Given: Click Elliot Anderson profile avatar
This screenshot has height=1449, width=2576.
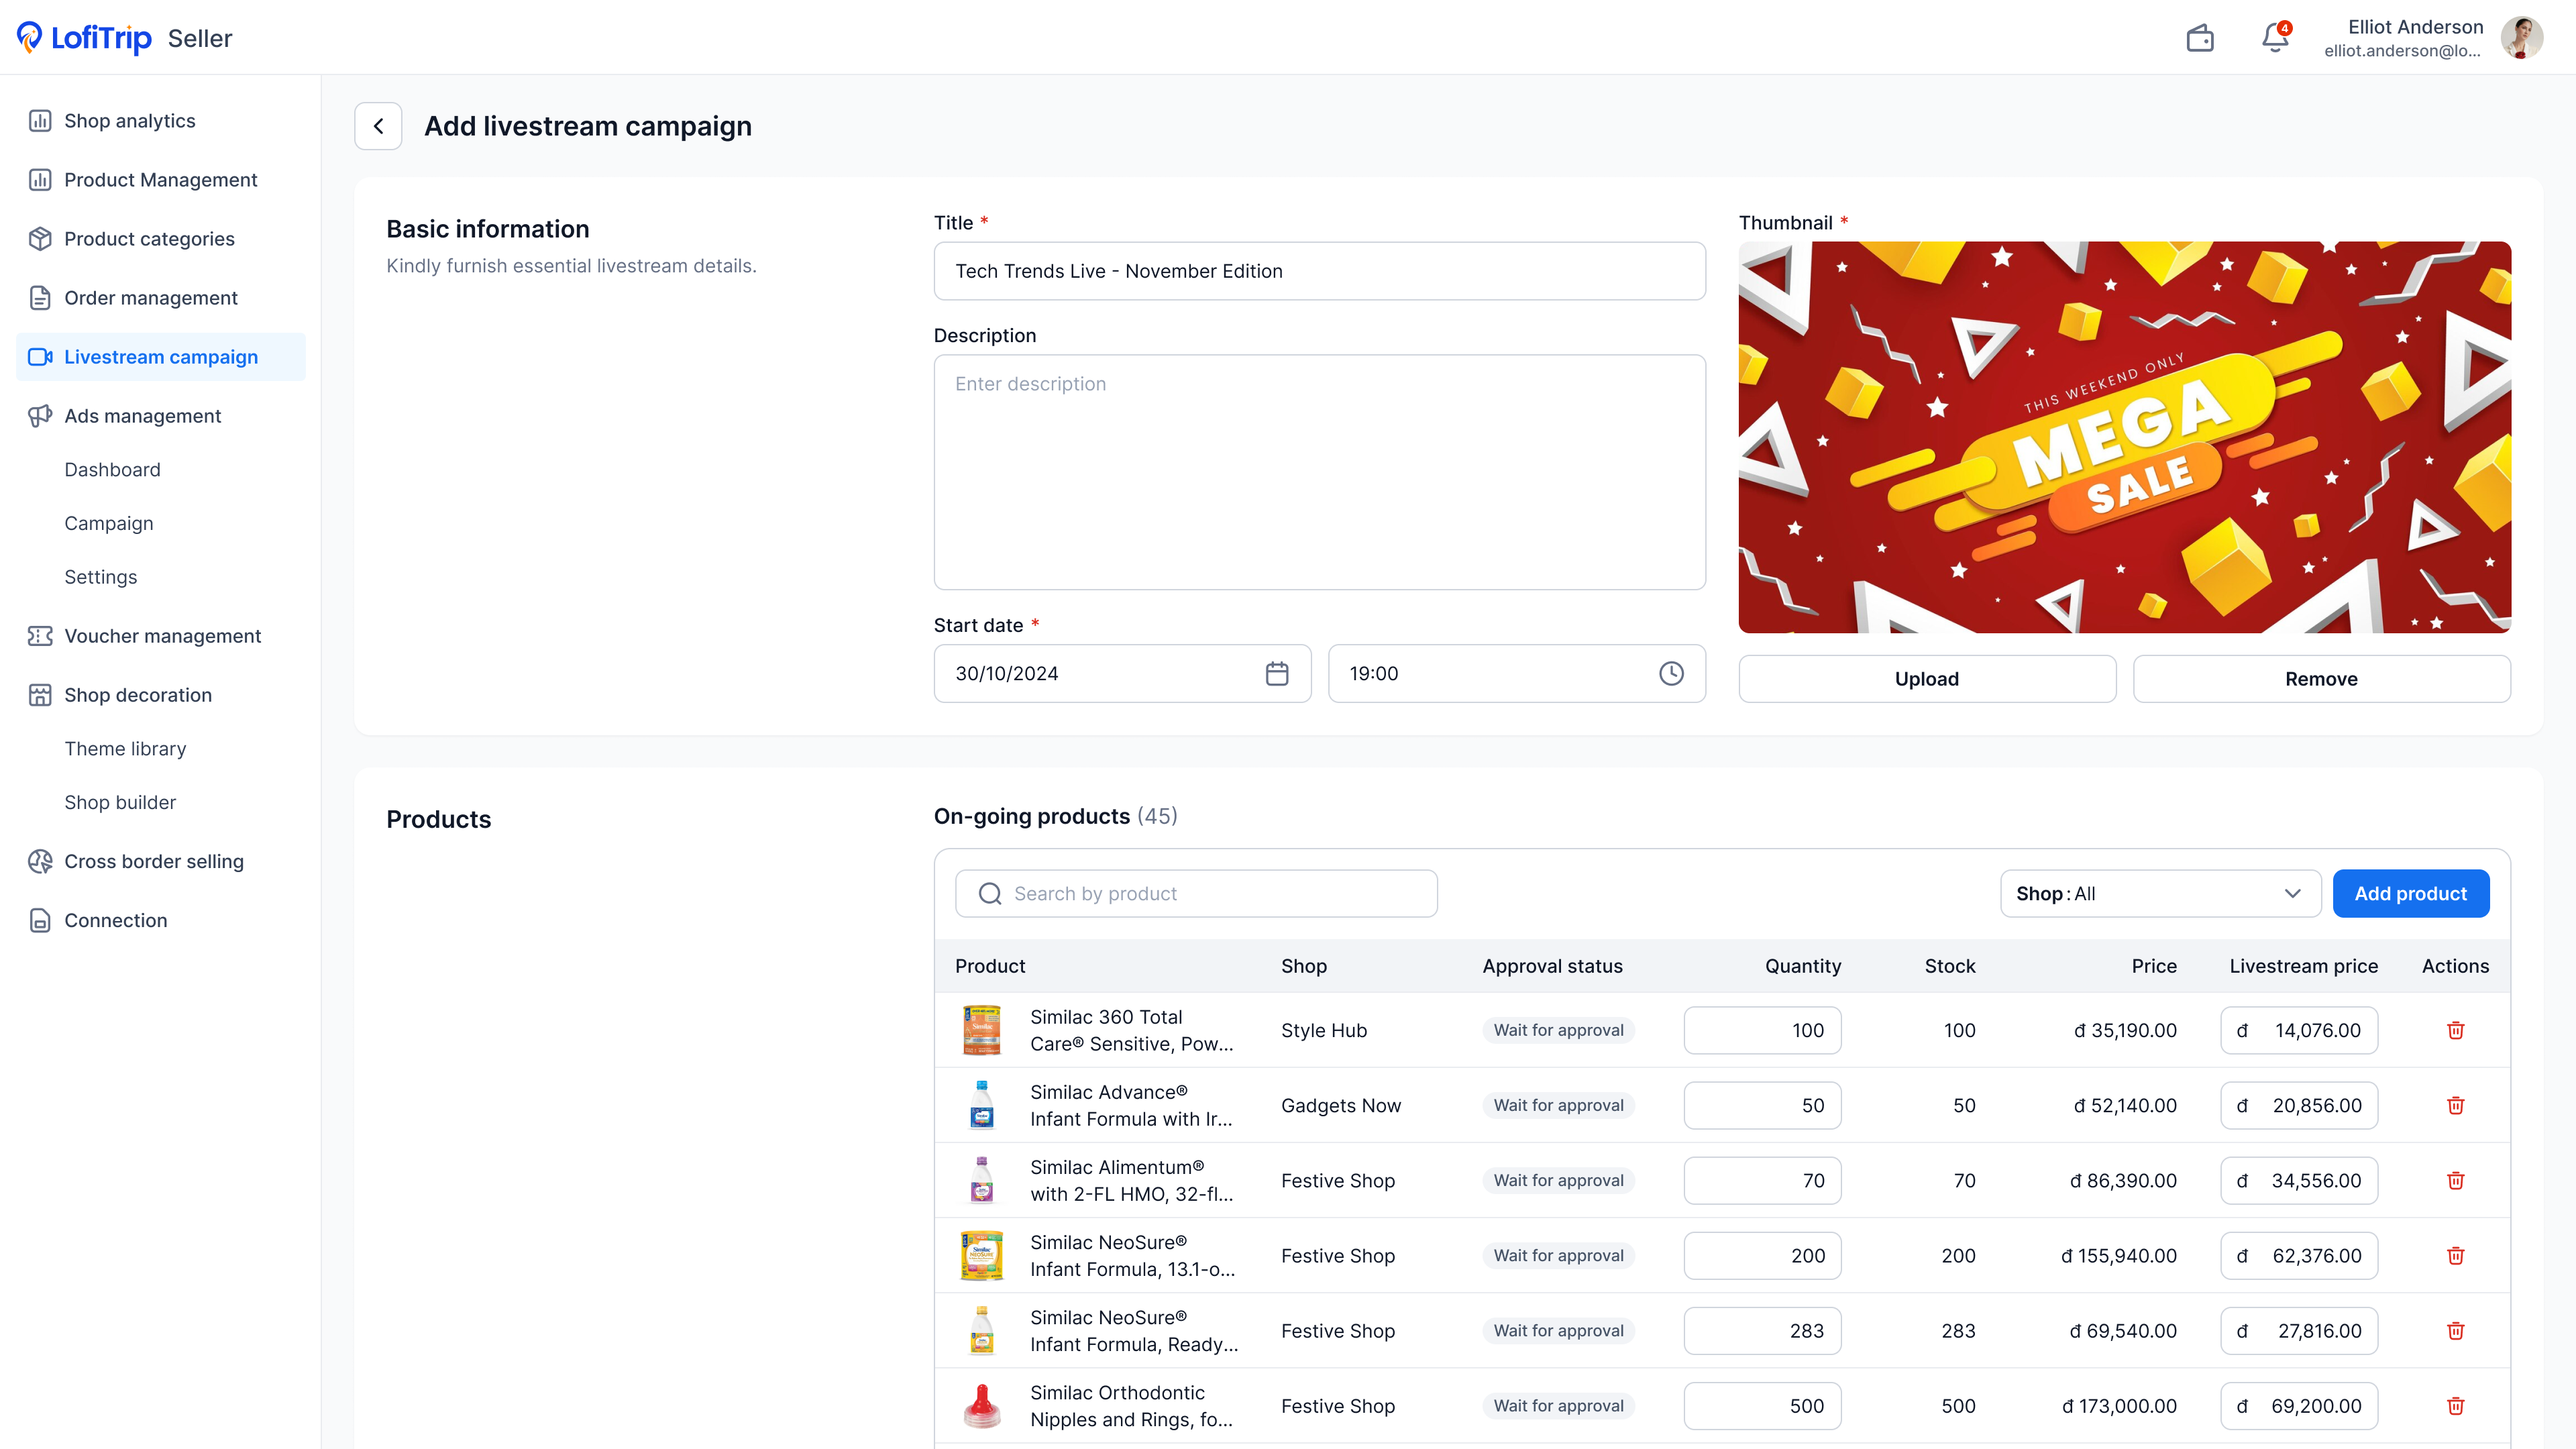Looking at the screenshot, I should click(2522, 38).
